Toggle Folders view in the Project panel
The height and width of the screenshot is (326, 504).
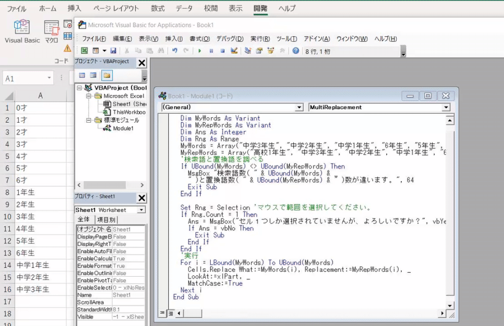(107, 75)
